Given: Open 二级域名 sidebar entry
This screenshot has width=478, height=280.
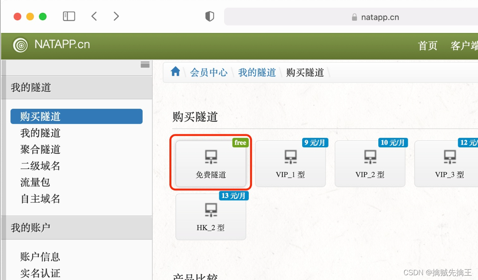Looking at the screenshot, I should pyautogui.click(x=41, y=166).
